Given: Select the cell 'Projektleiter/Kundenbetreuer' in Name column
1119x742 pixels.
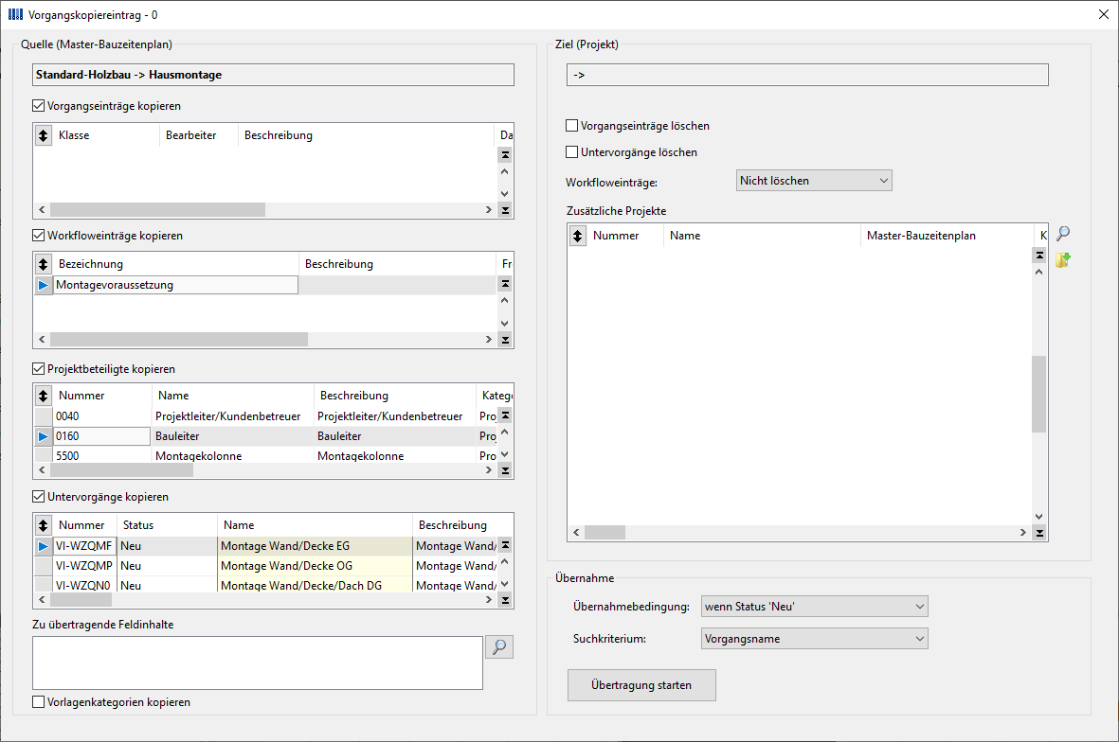Looking at the screenshot, I should [233, 416].
